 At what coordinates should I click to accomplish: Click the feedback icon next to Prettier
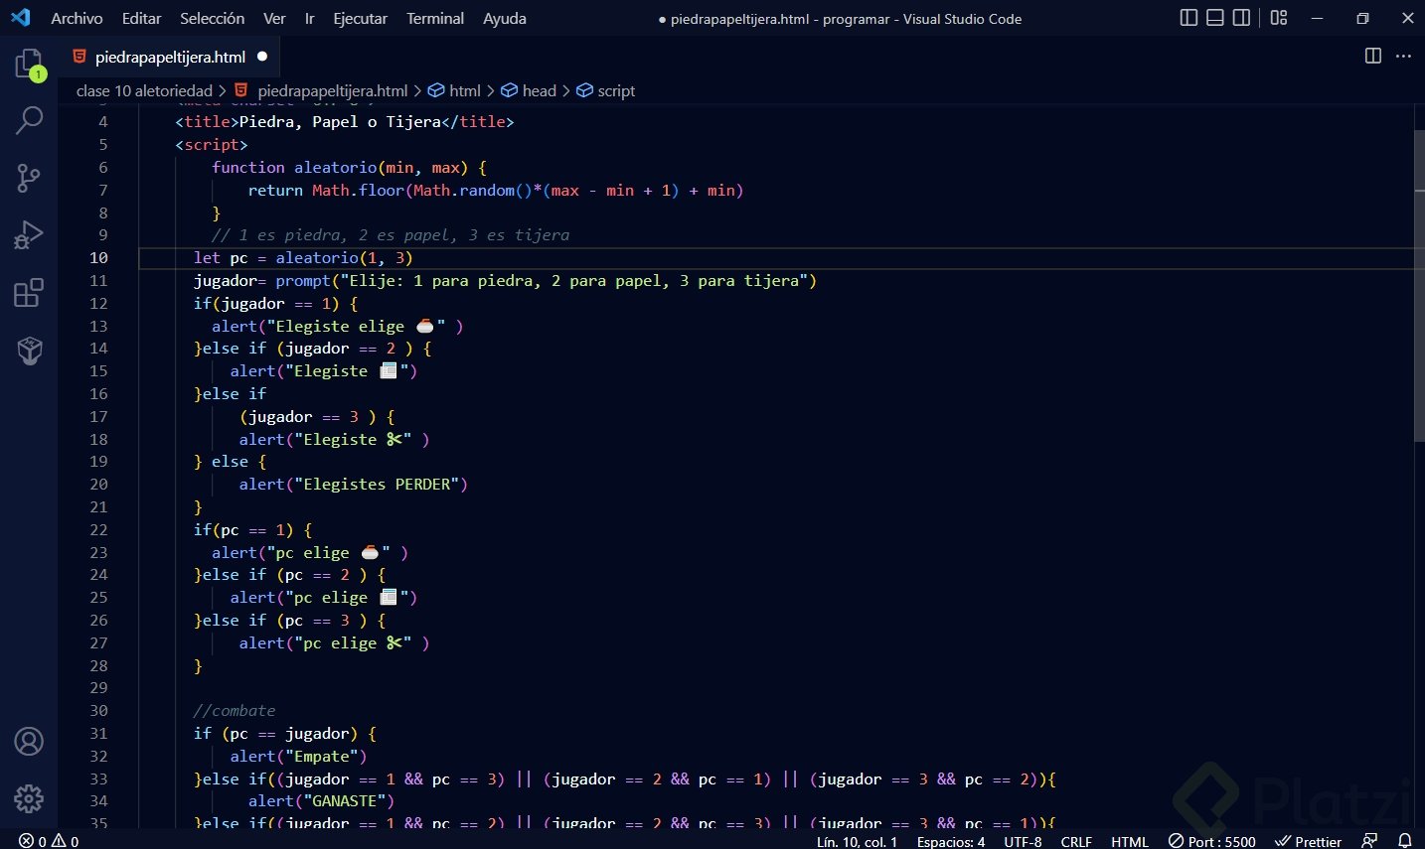click(1369, 841)
